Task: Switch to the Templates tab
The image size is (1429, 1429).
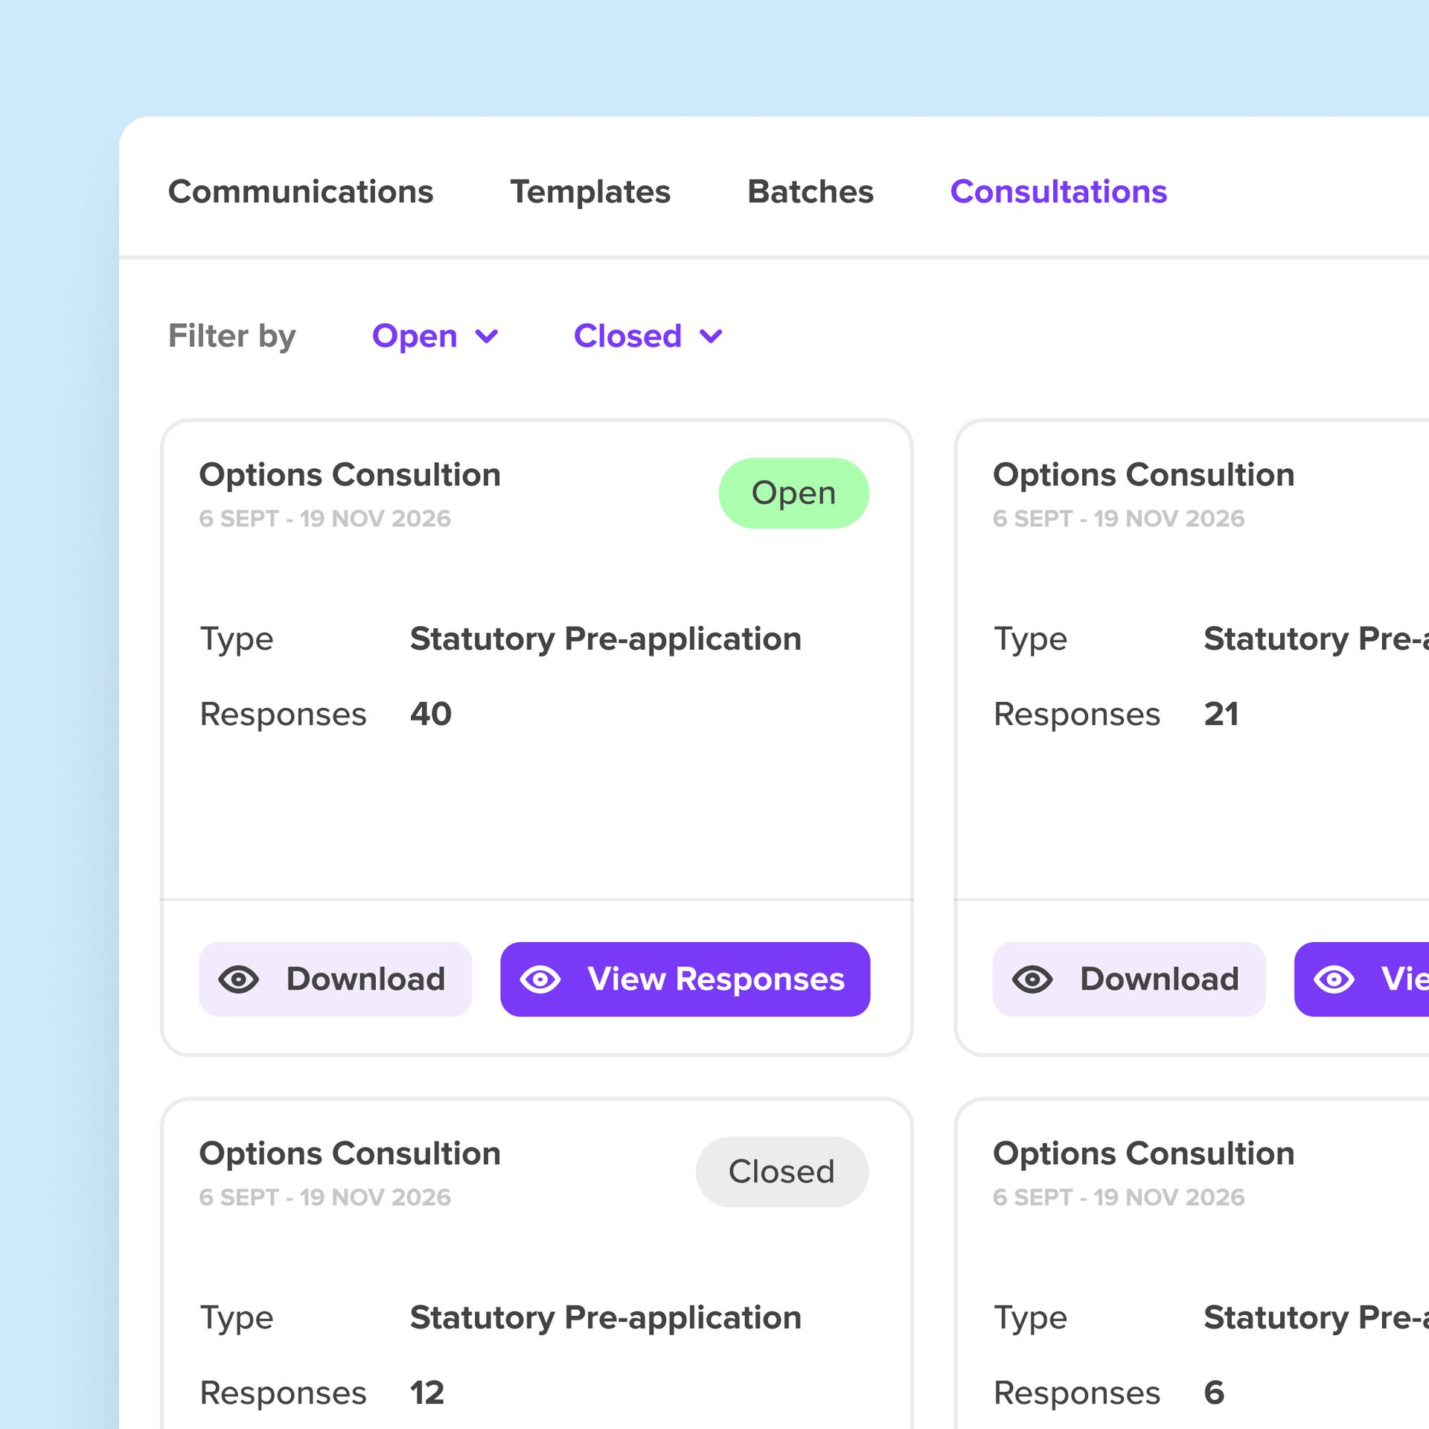Action: (590, 191)
